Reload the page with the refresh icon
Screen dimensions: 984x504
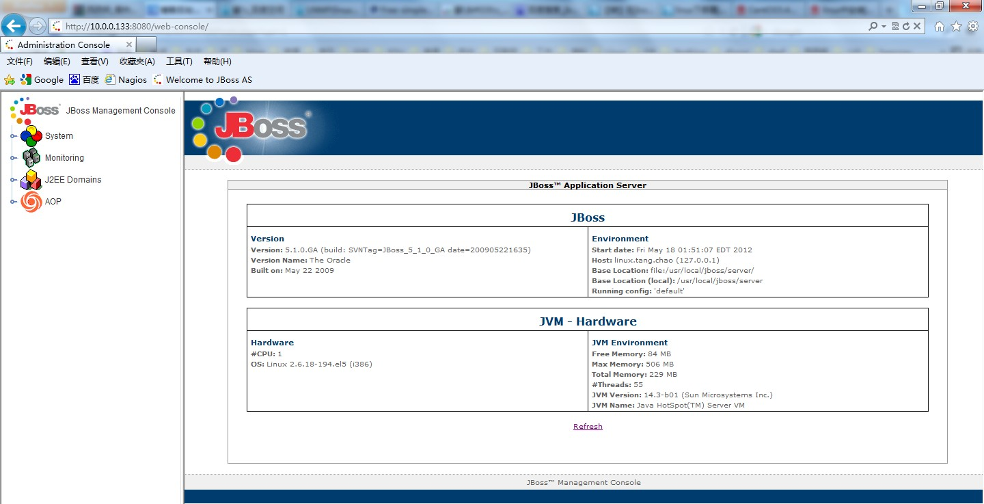coord(906,26)
